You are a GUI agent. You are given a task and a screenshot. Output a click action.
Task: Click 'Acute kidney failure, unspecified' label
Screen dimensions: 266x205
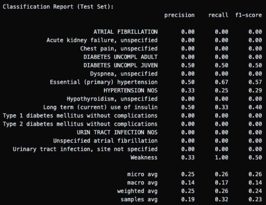tap(102, 40)
